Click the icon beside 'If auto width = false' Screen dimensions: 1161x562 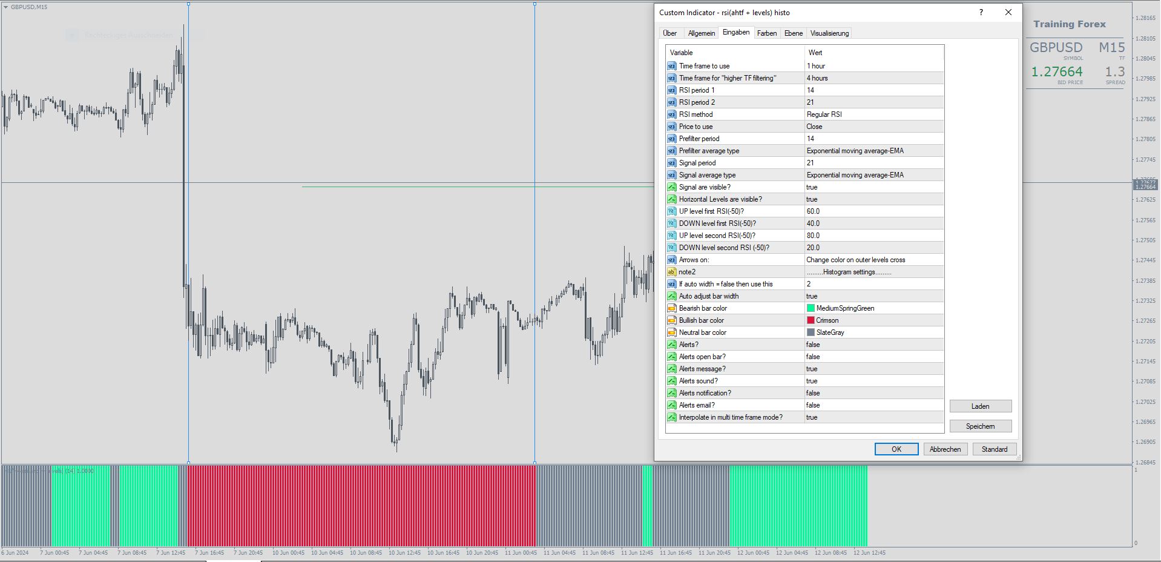[671, 284]
